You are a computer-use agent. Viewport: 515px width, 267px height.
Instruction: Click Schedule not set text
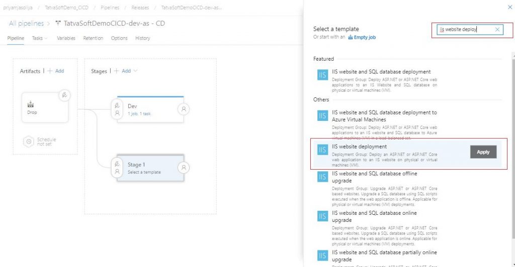(x=46, y=142)
